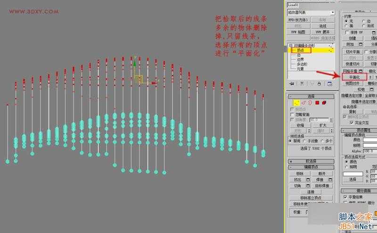
Task: Toggle 保持 UV (Preserve UVs) checkbox
Action: 347,32
